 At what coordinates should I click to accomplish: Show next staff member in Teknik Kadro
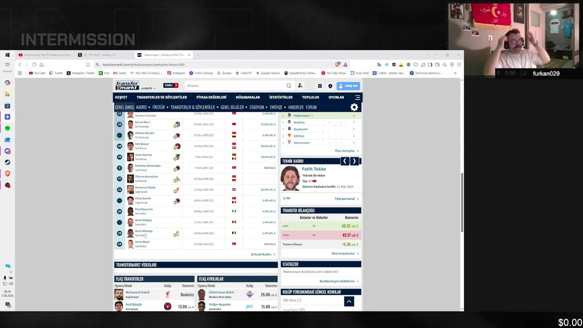coord(354,161)
